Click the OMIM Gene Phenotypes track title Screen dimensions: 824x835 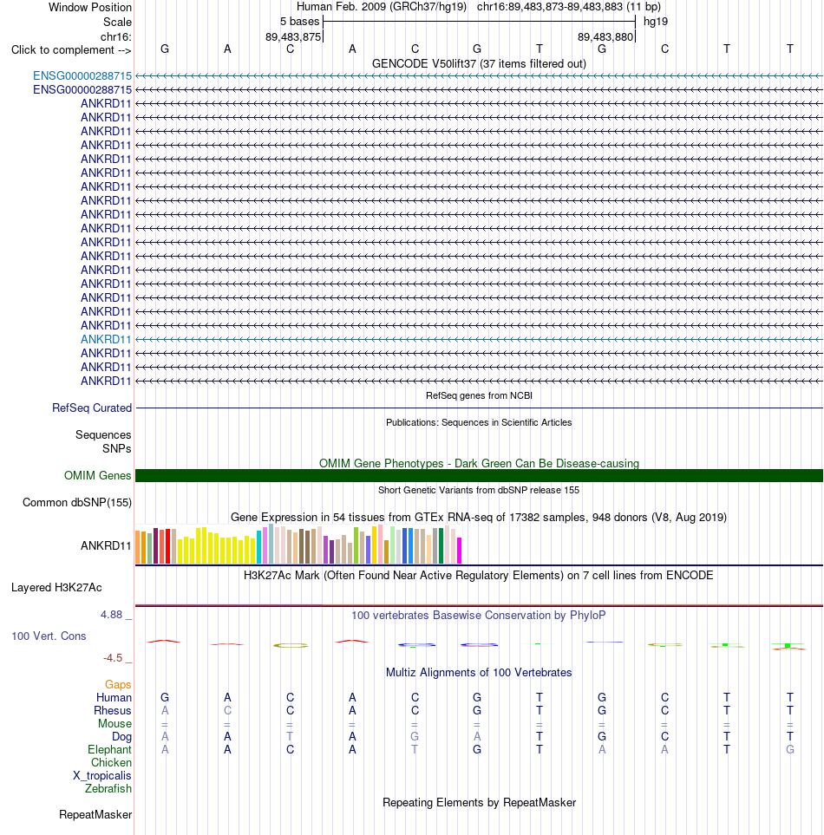coord(479,463)
